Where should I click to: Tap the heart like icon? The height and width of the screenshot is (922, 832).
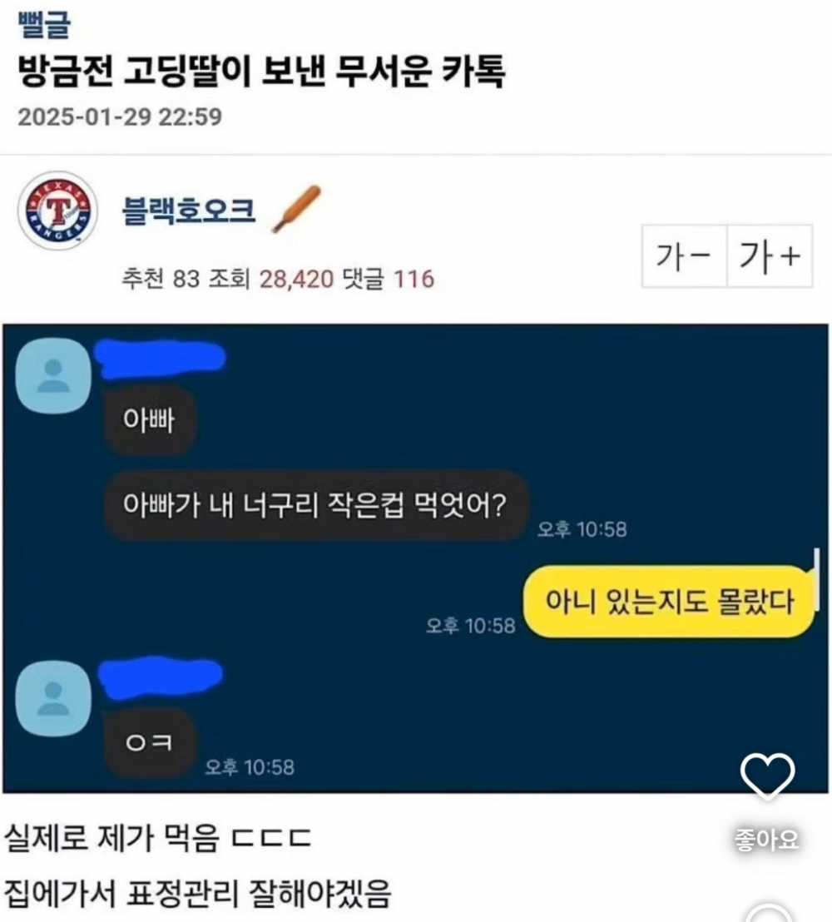point(767,776)
